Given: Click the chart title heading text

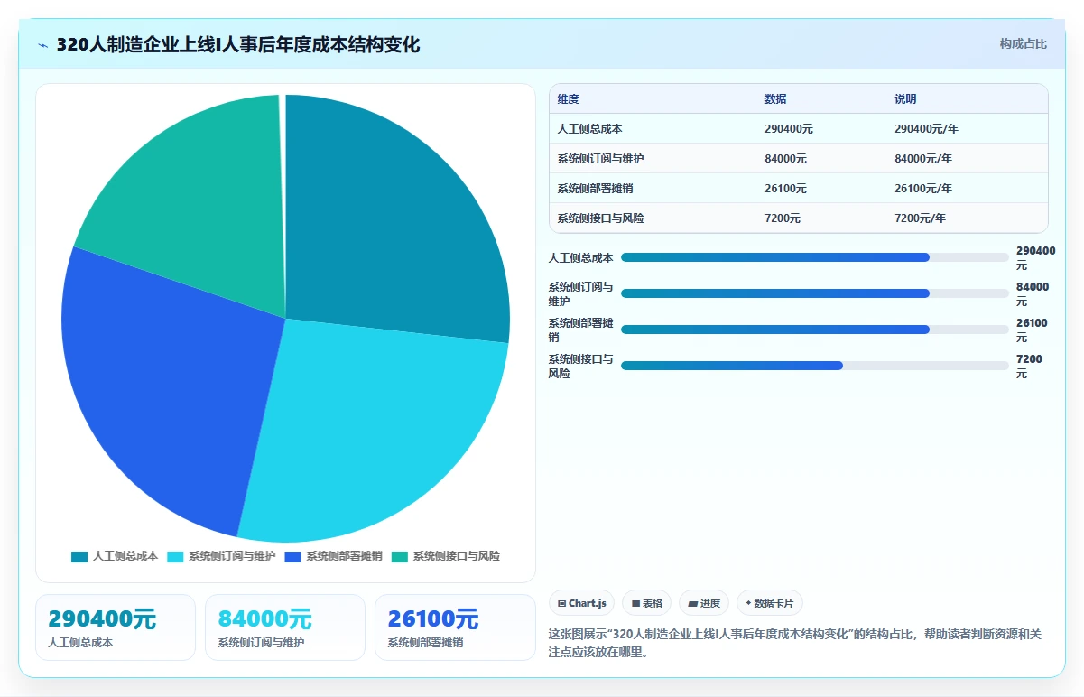Looking at the screenshot, I should (238, 45).
